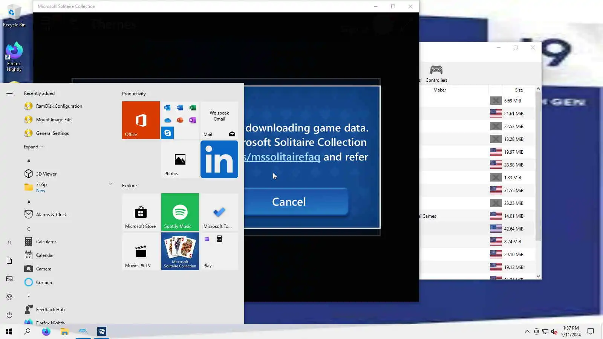Open the LinkedIn tile
603x339 pixels.
[x=219, y=159]
